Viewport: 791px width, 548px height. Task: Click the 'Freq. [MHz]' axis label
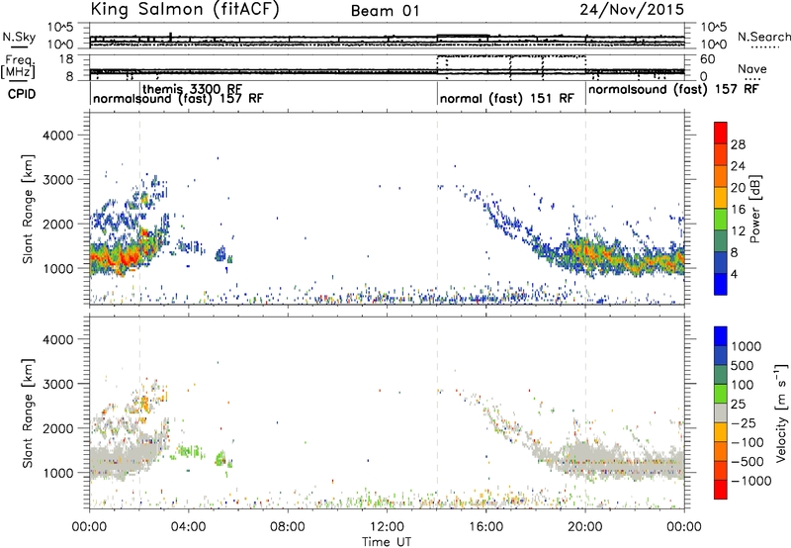pos(19,67)
